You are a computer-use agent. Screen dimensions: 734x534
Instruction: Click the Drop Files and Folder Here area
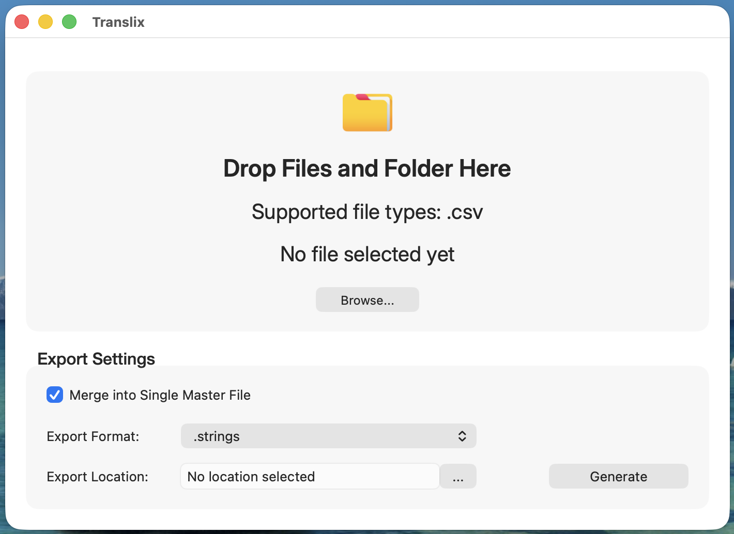(x=367, y=168)
